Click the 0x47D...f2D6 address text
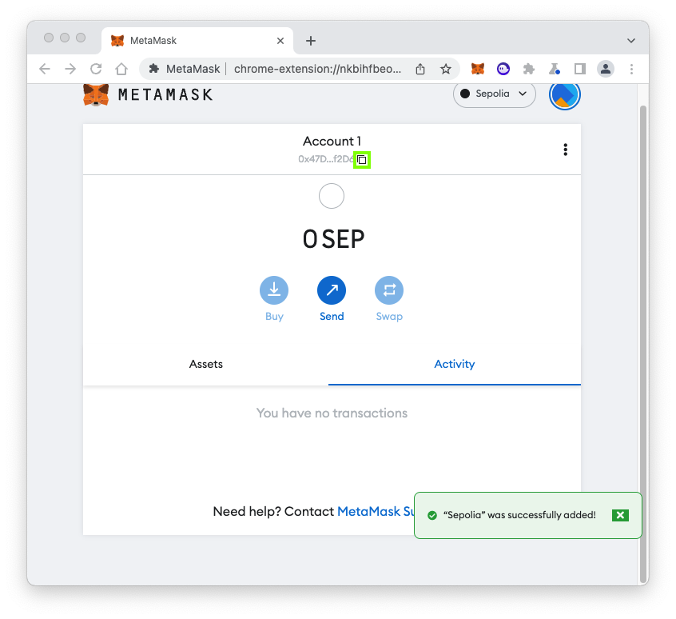 pos(326,159)
